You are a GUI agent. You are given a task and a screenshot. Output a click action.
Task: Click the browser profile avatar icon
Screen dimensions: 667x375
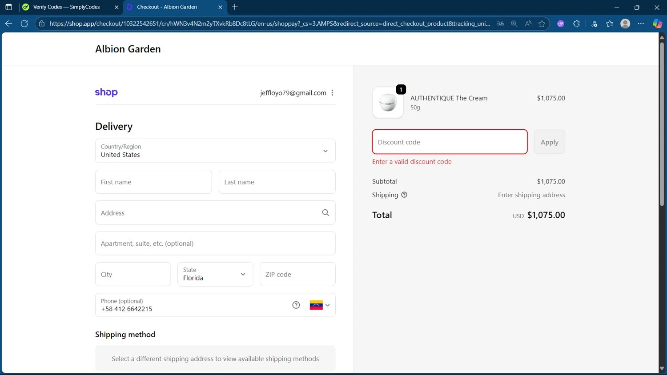tap(625, 24)
